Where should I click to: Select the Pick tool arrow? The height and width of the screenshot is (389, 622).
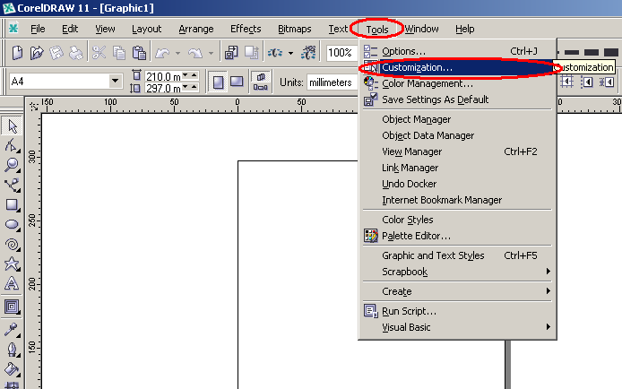click(12, 126)
